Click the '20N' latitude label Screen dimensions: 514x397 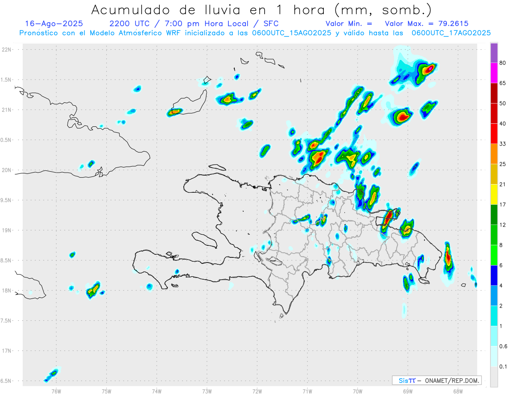[x=6, y=170]
